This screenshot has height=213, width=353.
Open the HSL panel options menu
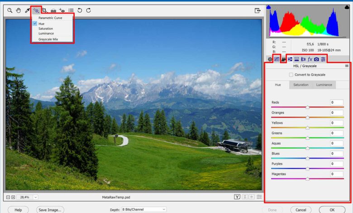(347, 66)
